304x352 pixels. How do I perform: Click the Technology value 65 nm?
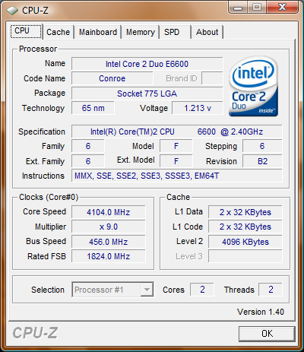tap(93, 108)
